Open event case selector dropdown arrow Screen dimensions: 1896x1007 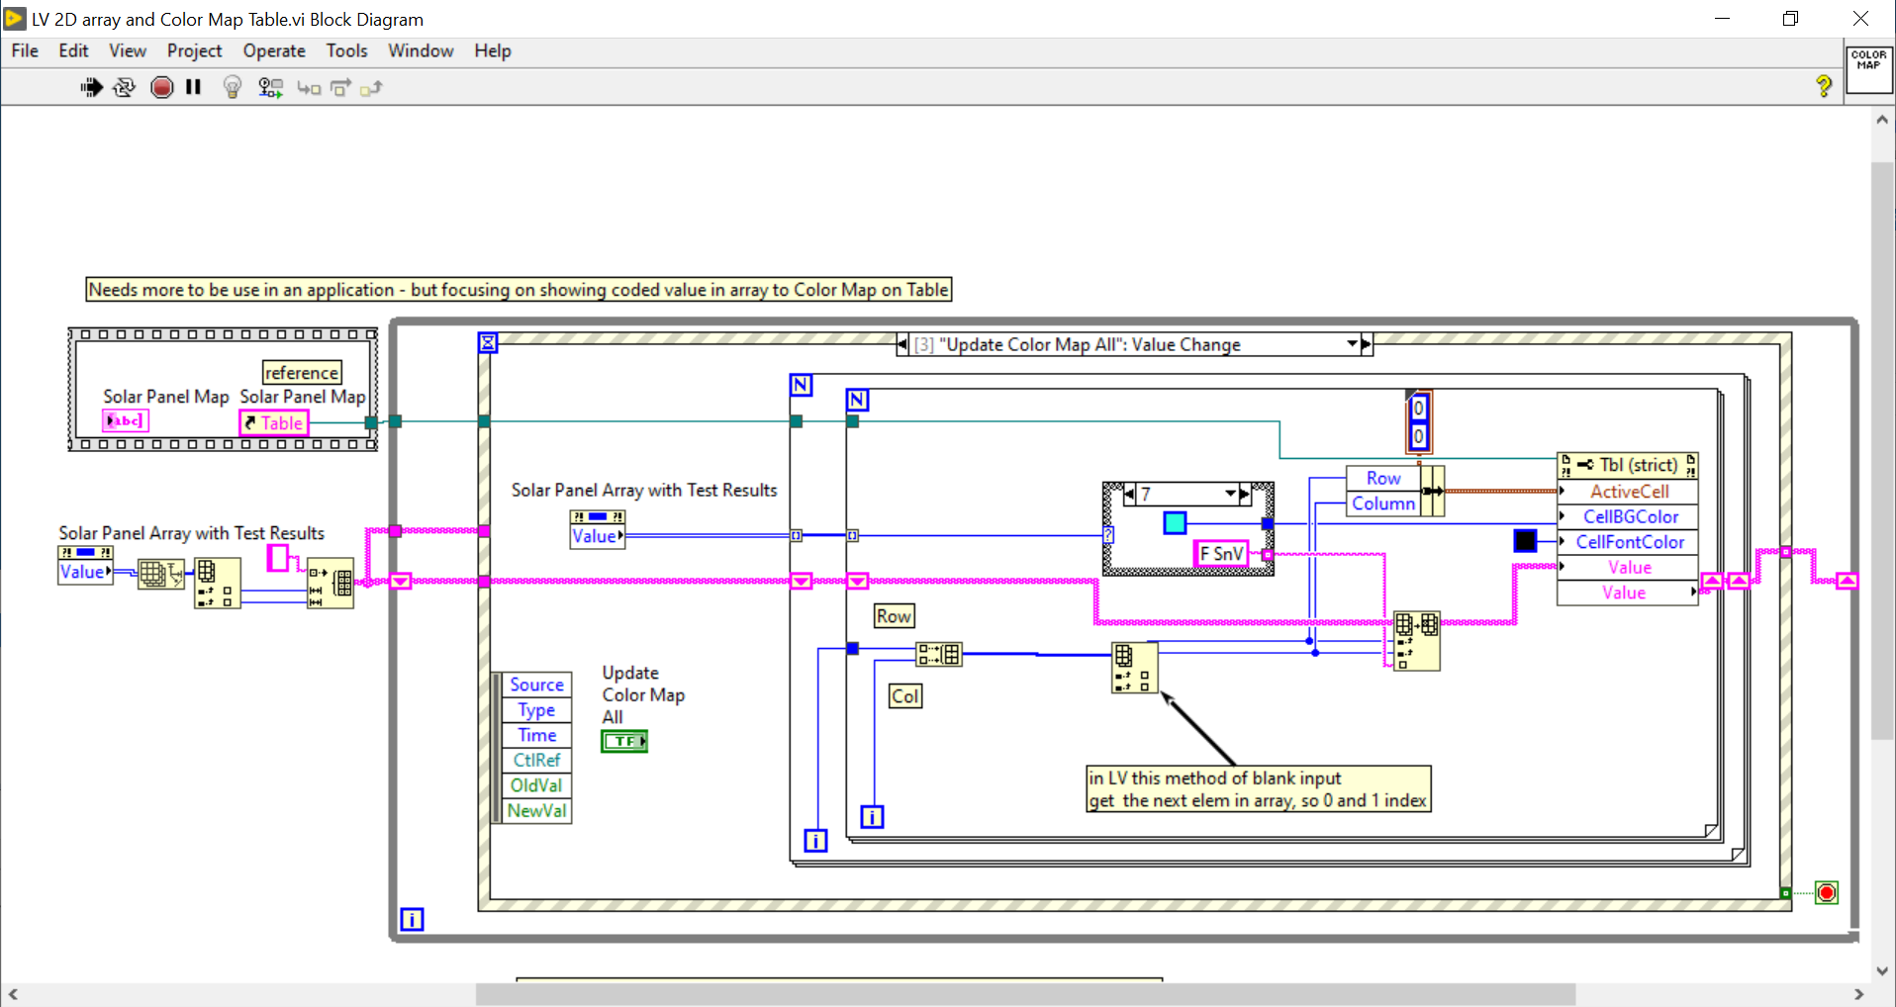tap(1352, 344)
